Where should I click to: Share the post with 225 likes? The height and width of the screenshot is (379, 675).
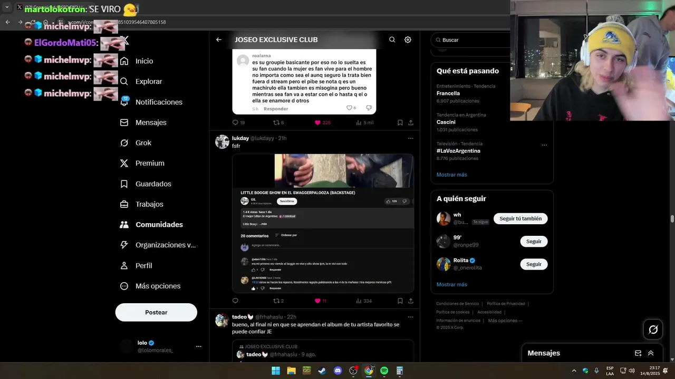coord(411,123)
